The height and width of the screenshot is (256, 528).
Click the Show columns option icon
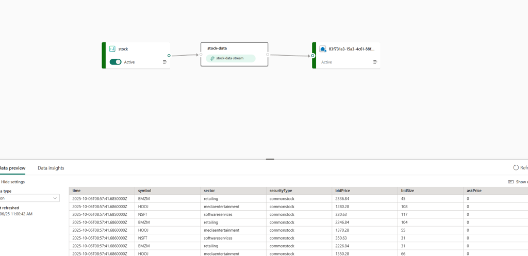(x=510, y=182)
